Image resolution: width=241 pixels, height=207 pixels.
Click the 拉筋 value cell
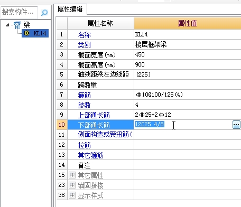coord(188,145)
